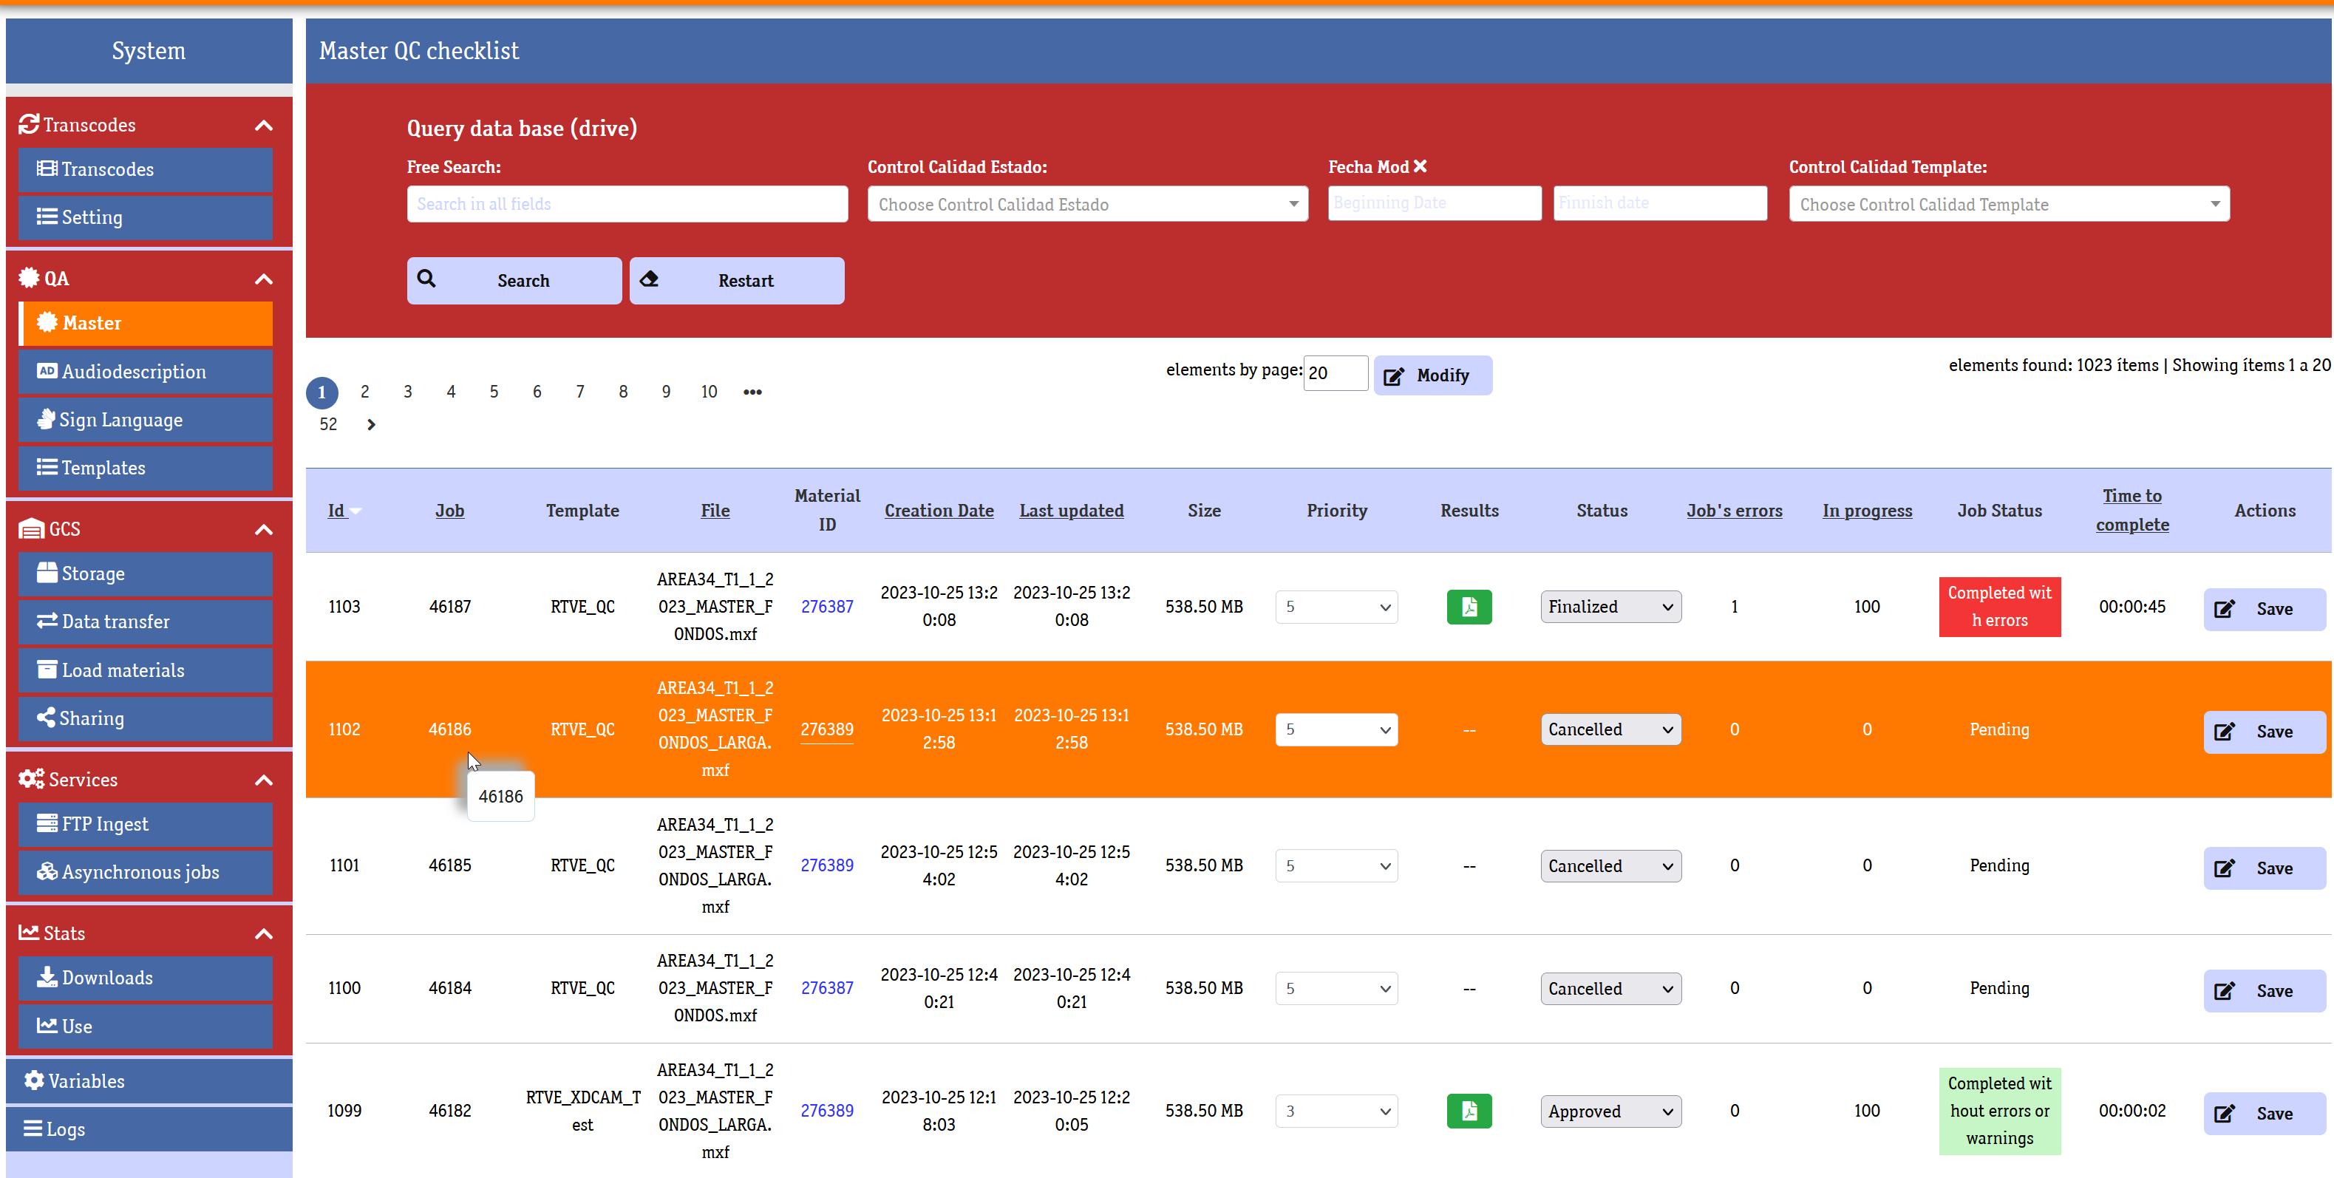Screen dimensions: 2334x1178
Task: Go to page 10
Action: point(709,392)
